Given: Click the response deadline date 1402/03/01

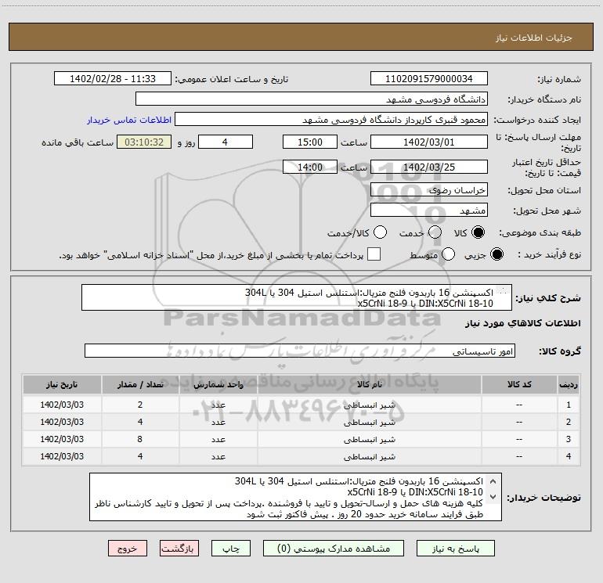Looking at the screenshot, I should tap(429, 142).
